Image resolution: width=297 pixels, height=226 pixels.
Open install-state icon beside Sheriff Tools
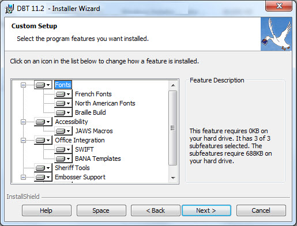pos(43,168)
